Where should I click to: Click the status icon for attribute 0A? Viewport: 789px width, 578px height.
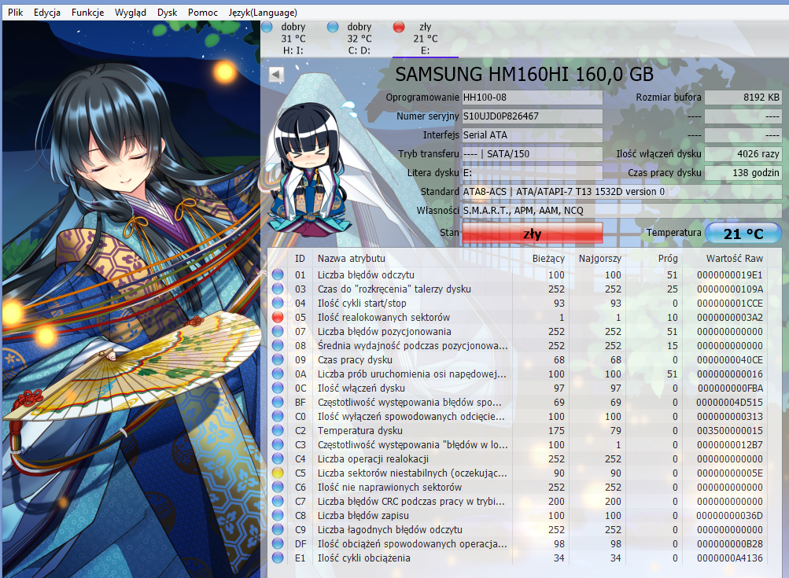pyautogui.click(x=278, y=374)
